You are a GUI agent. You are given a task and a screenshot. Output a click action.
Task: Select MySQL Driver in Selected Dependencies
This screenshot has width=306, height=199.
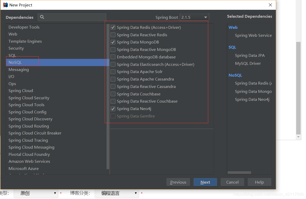coord(248,64)
